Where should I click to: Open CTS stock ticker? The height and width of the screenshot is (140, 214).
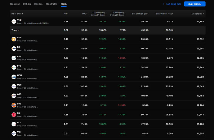19,57
